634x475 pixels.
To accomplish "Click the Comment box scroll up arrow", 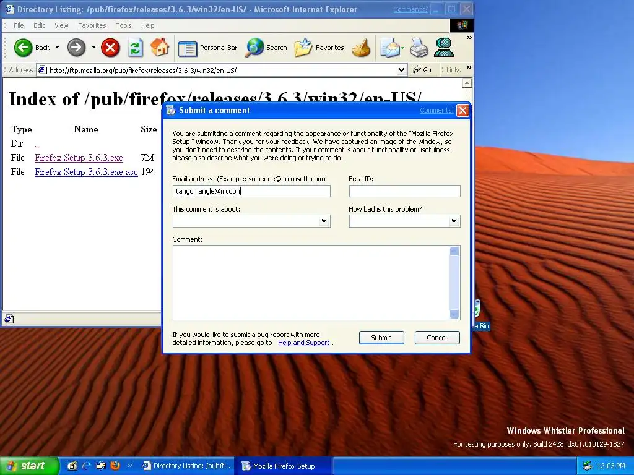I will tap(454, 251).
